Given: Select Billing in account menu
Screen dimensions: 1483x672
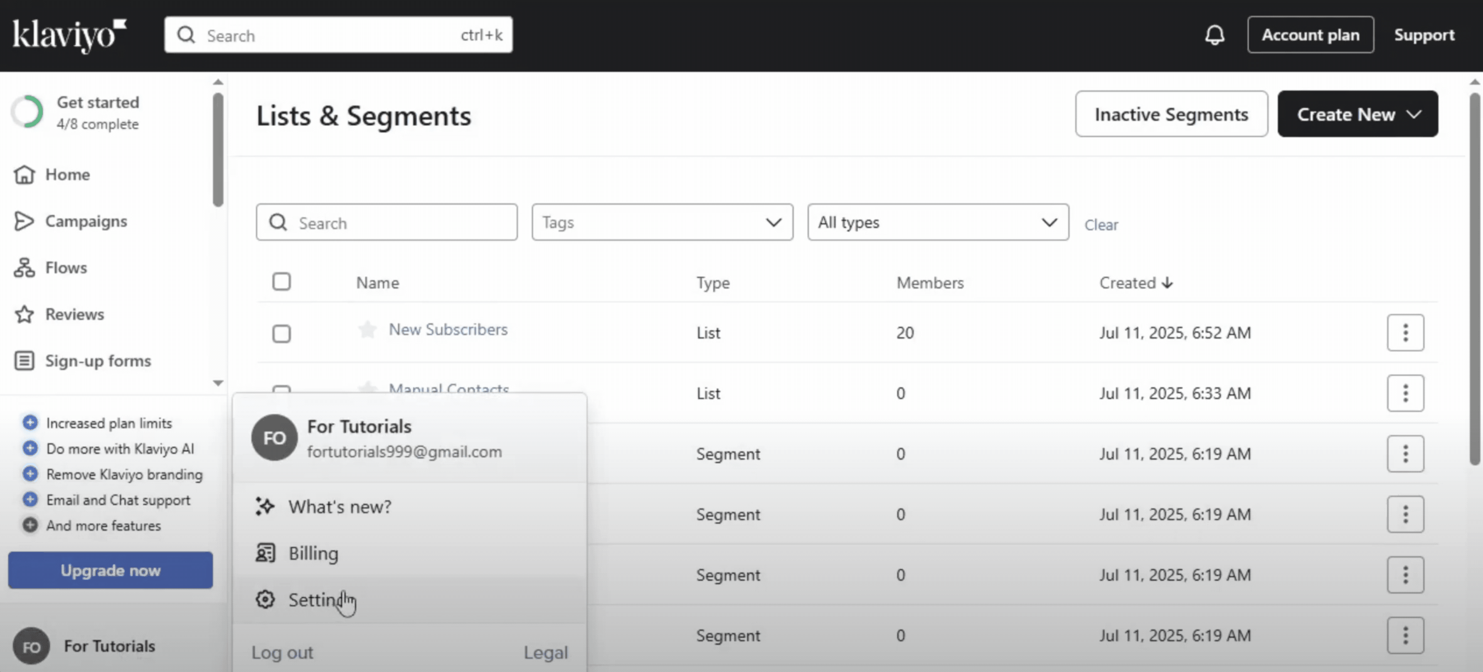Looking at the screenshot, I should click(409, 553).
